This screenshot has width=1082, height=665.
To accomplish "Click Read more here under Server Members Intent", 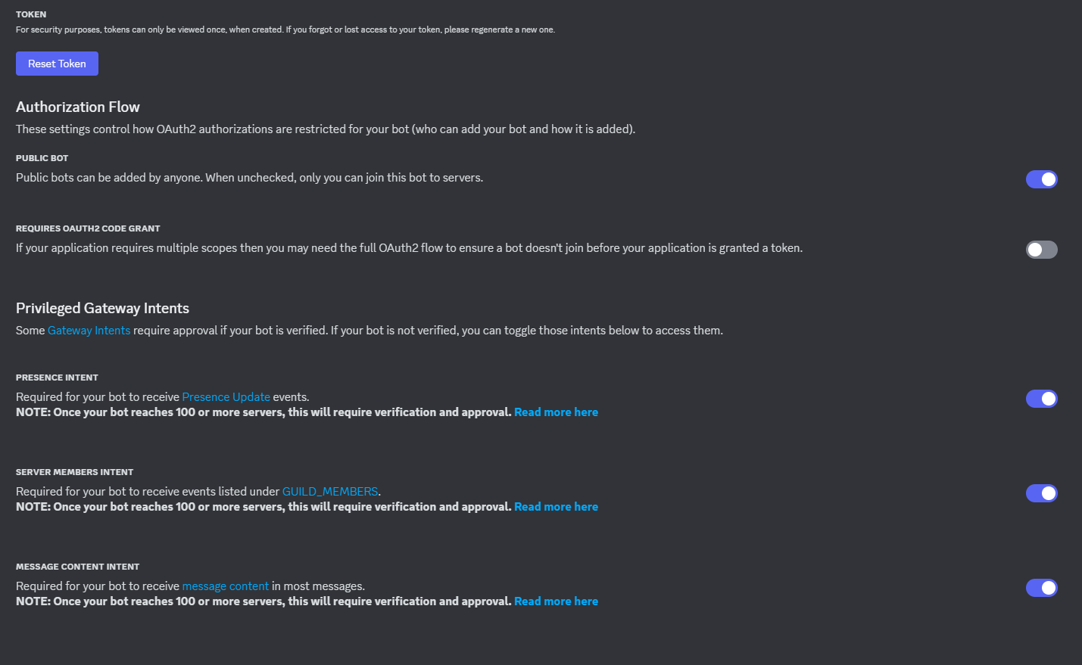I will point(556,507).
